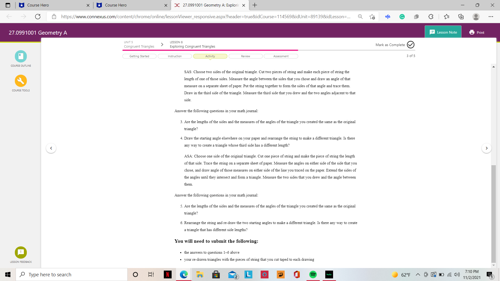Show hidden system tray icons chevron
Screen dimensions: 500x281
418,274
